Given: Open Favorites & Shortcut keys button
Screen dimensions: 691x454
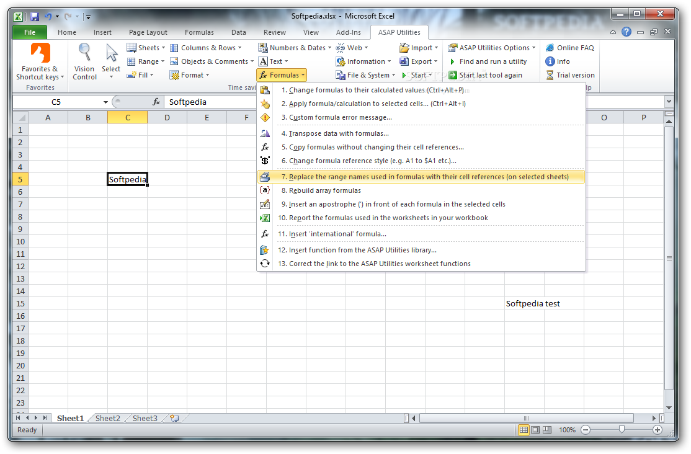Looking at the screenshot, I should coord(40,61).
